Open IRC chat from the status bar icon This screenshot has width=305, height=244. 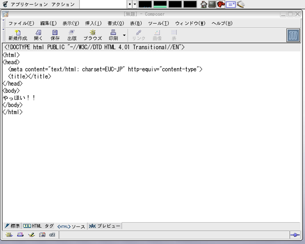[x=52, y=235]
